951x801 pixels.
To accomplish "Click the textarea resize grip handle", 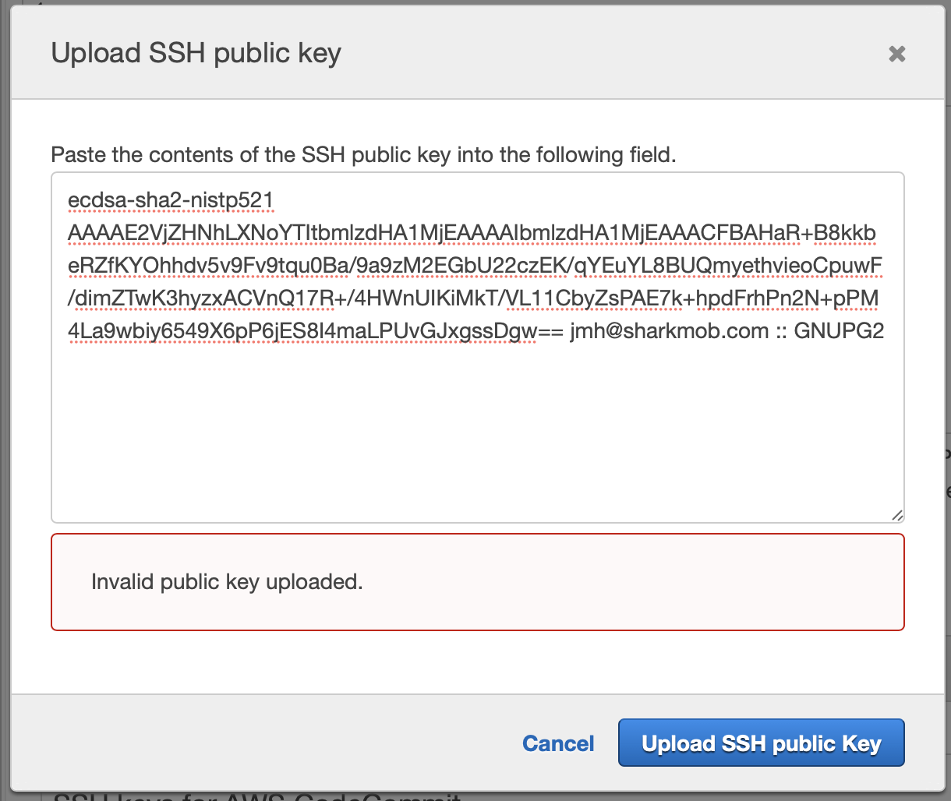I will [898, 515].
